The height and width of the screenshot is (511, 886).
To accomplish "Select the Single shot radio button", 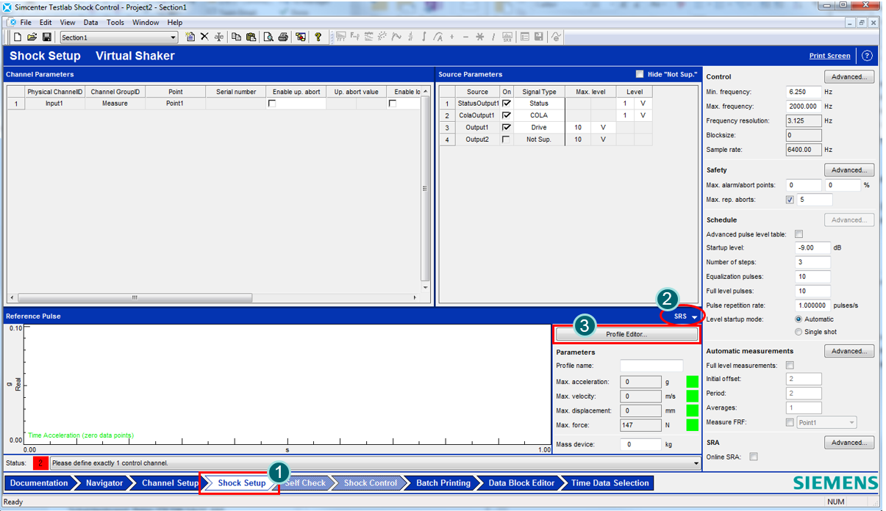I will [799, 332].
